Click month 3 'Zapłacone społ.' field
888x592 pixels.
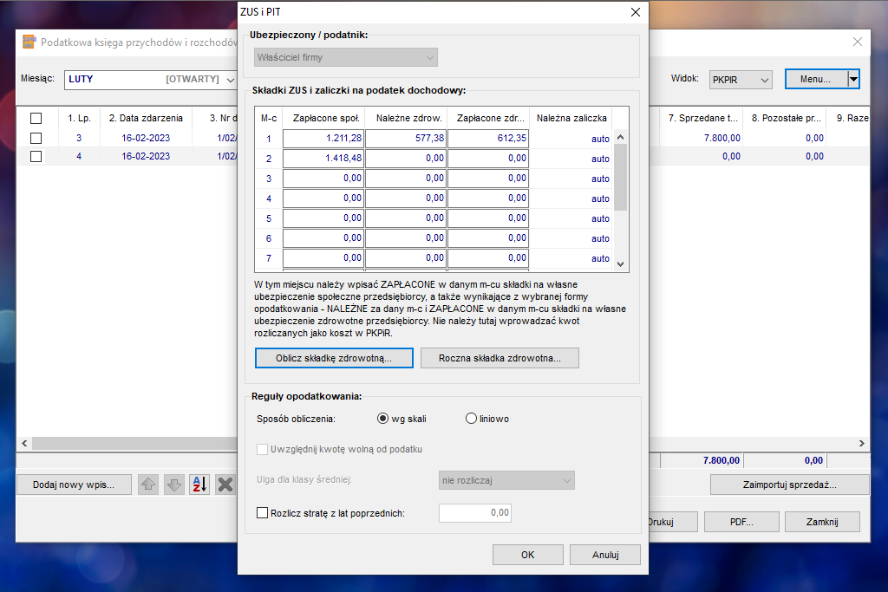click(323, 179)
